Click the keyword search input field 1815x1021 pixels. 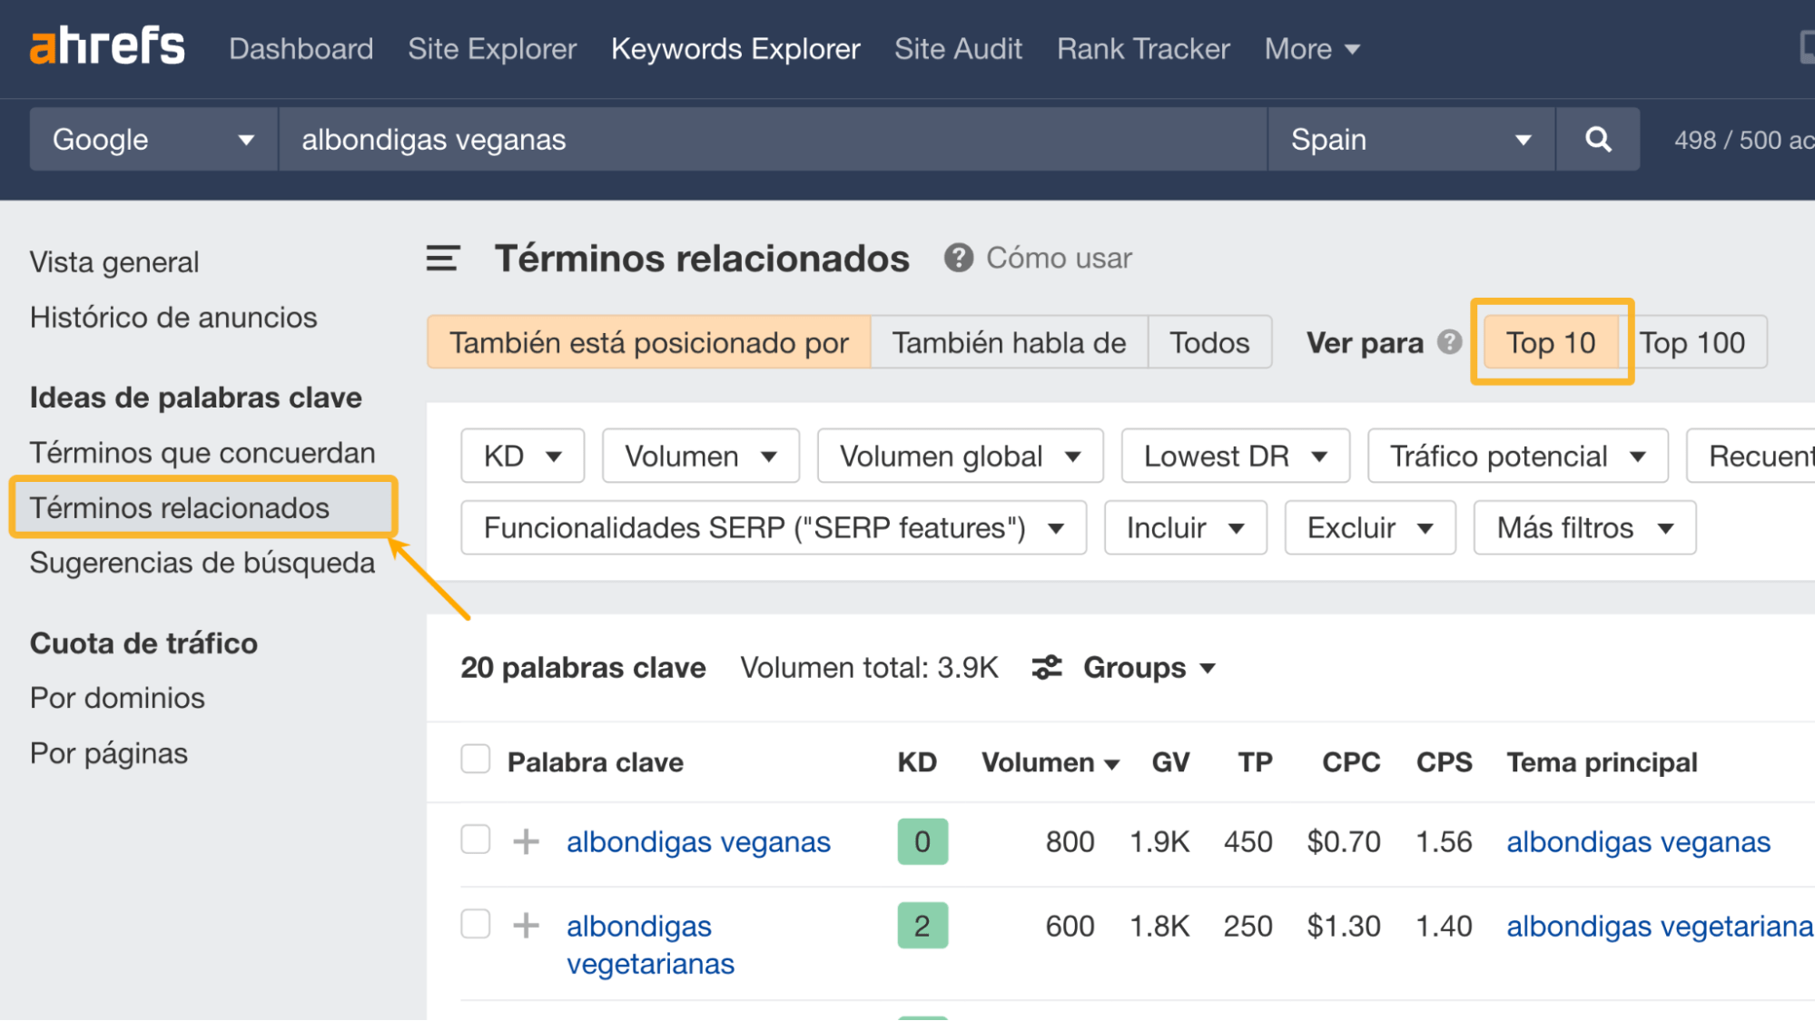tap(772, 139)
